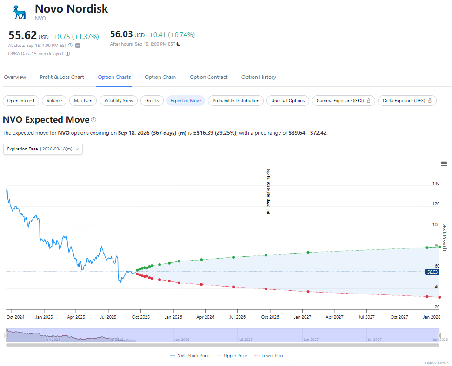The image size is (452, 366).
Task: Open the Greeks chart
Action: [x=152, y=100]
